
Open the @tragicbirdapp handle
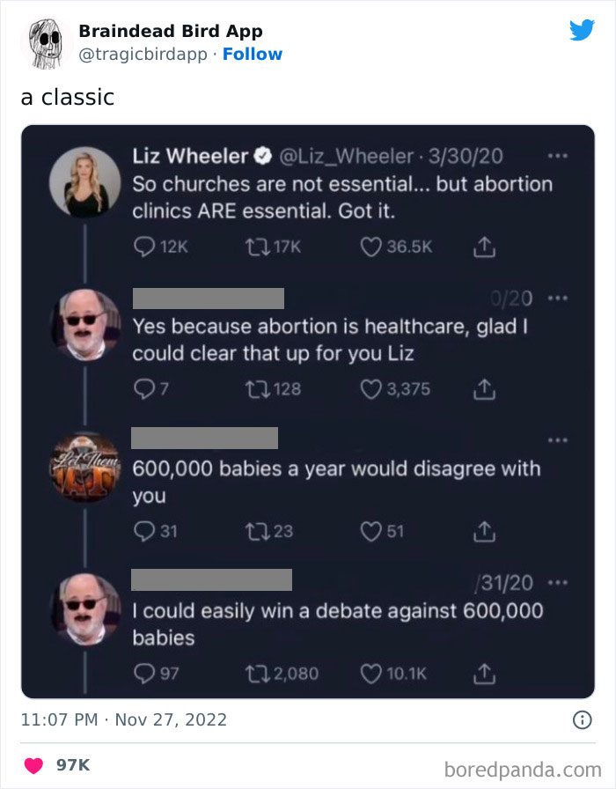pos(144,55)
